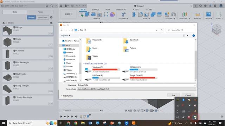Click Save button in Save As dialog
Screen dimensions: 225x126
click(173, 95)
